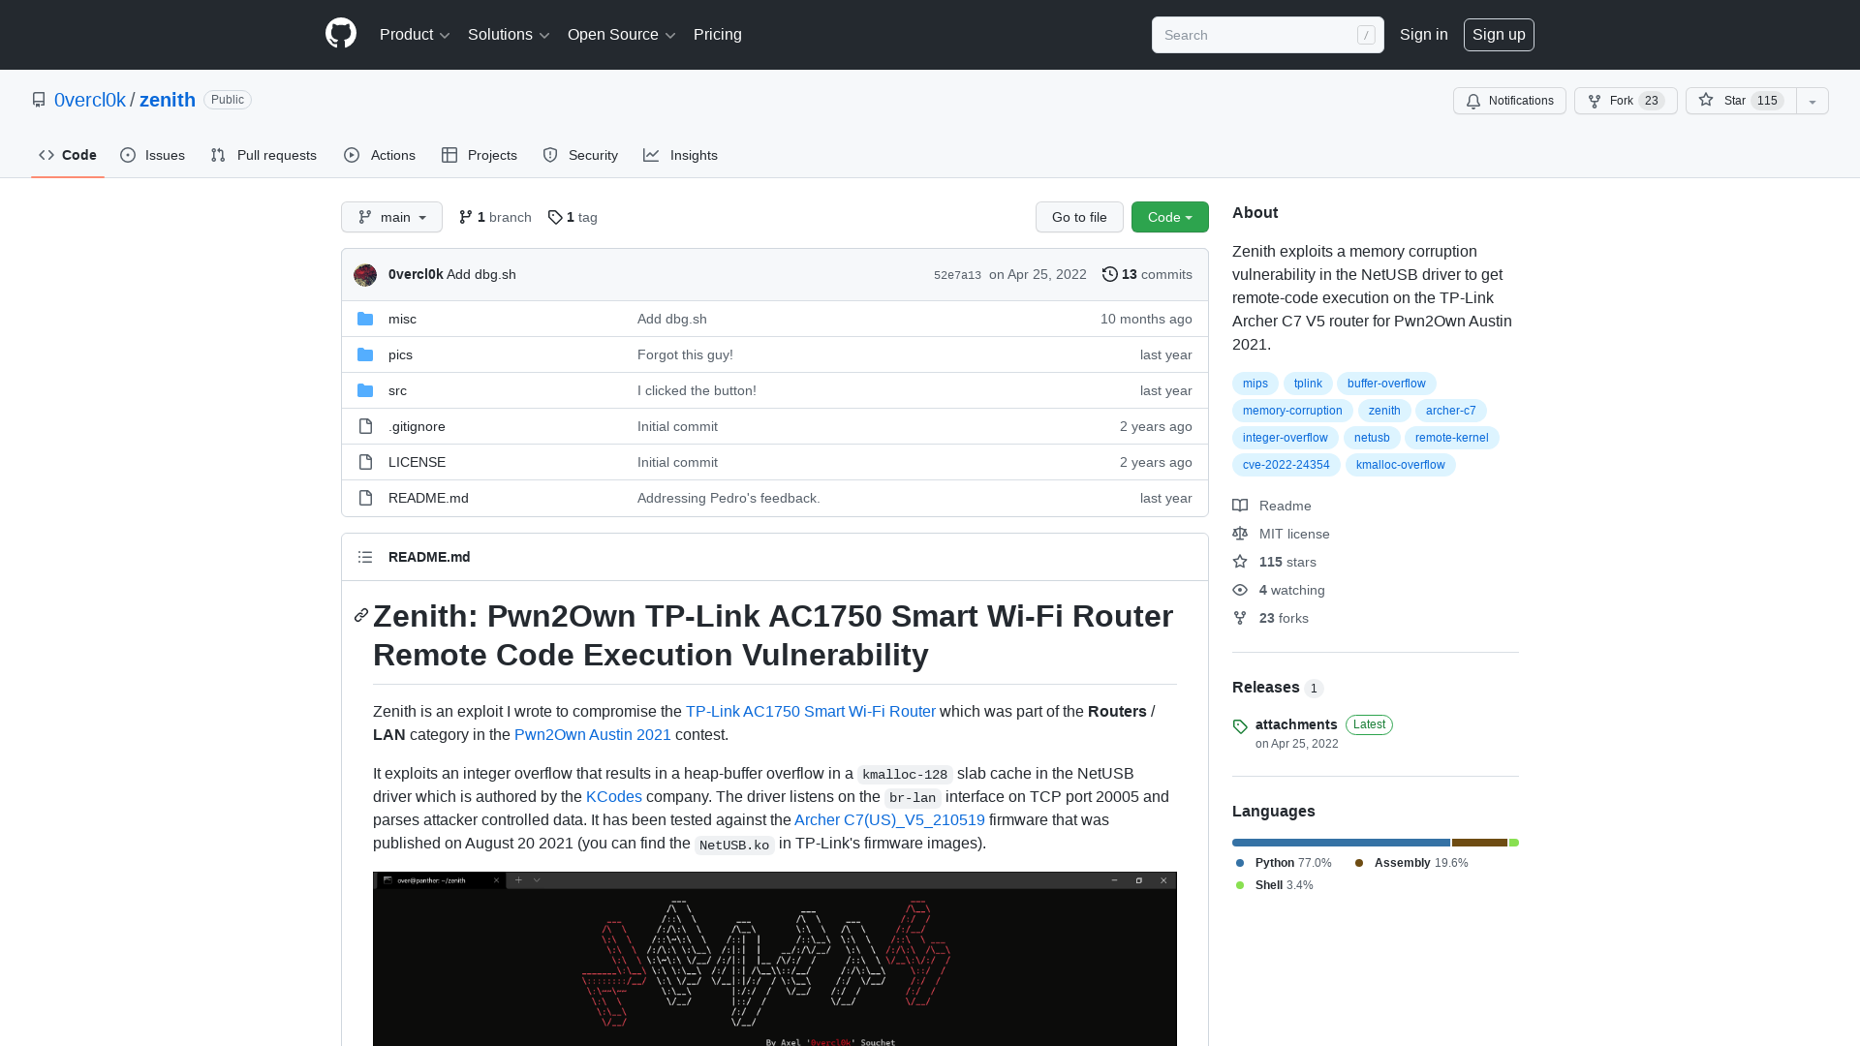This screenshot has width=1860, height=1046.
Task: Switch to the Code tab
Action: click(68, 155)
